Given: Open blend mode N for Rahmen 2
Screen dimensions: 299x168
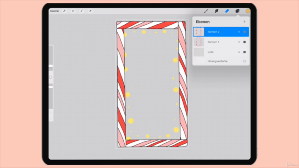Looking at the screenshot, I should click(239, 32).
